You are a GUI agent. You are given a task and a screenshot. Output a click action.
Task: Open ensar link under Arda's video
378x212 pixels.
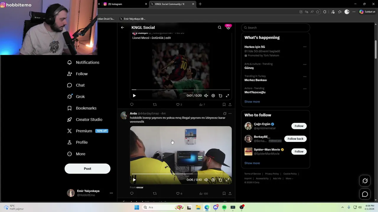pos(140,187)
